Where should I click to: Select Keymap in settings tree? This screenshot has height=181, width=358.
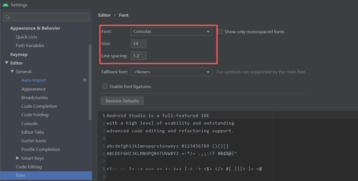tap(19, 54)
